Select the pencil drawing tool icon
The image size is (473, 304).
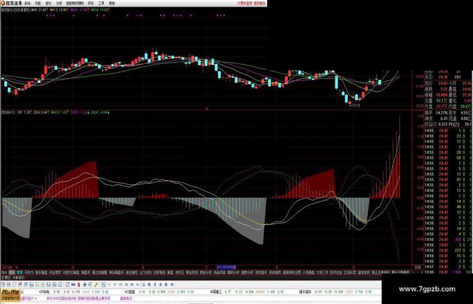click(x=96, y=285)
